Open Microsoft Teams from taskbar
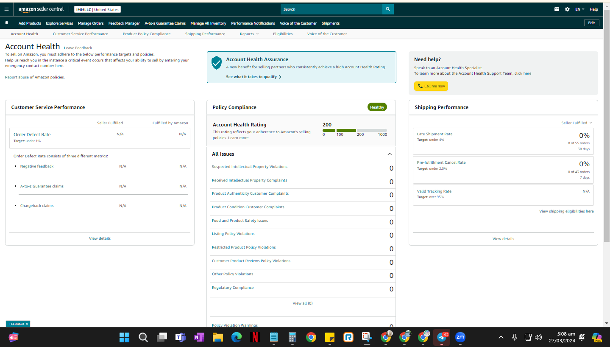Image resolution: width=610 pixels, height=347 pixels. point(181,337)
